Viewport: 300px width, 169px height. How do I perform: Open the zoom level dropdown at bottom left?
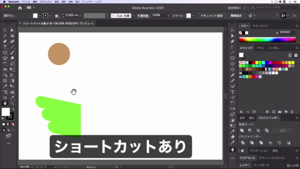coord(32,167)
